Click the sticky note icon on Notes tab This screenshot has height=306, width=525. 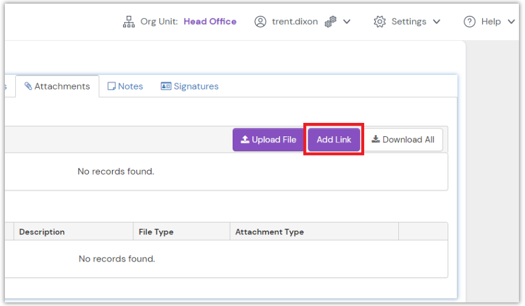[x=111, y=86]
